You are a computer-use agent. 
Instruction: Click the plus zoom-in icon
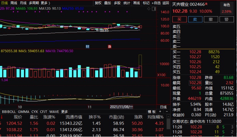pos(160,112)
